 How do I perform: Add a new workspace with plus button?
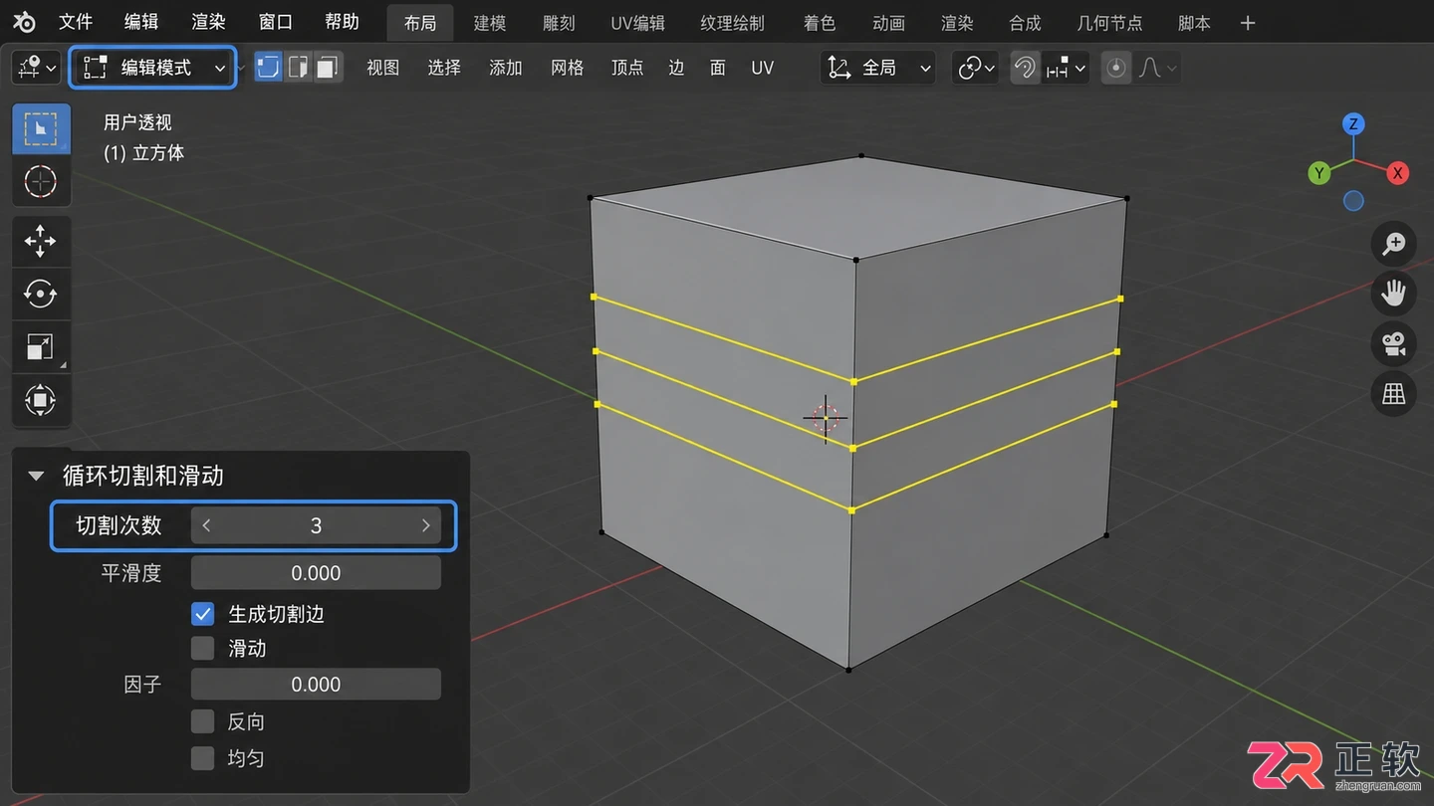(x=1248, y=23)
